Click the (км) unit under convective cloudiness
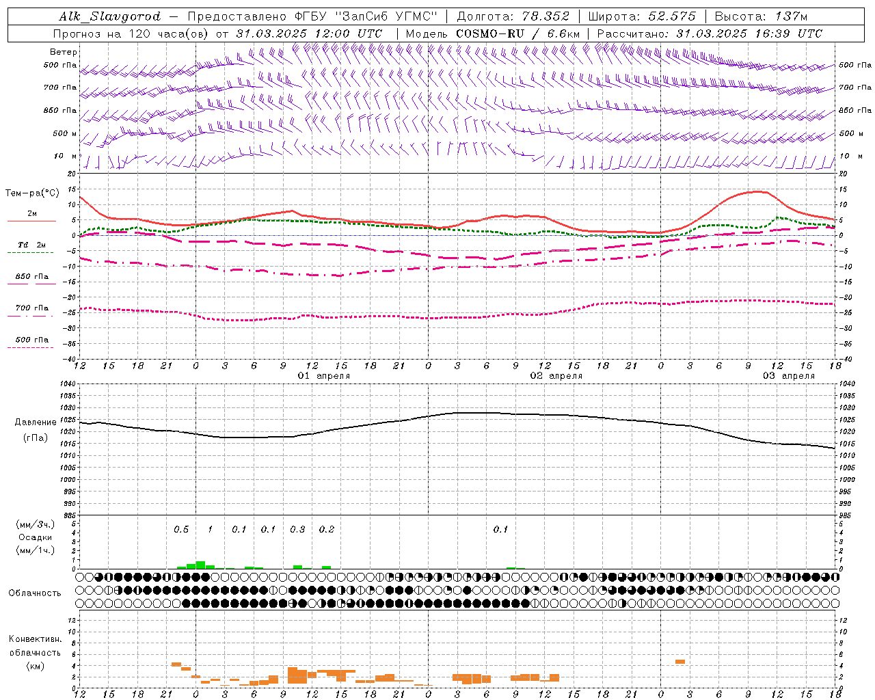The height and width of the screenshot is (700, 875). click(36, 666)
